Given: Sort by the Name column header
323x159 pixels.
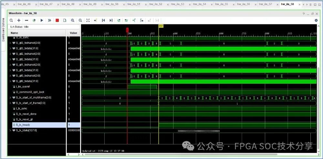Looking at the screenshot, I should click(x=37, y=33).
